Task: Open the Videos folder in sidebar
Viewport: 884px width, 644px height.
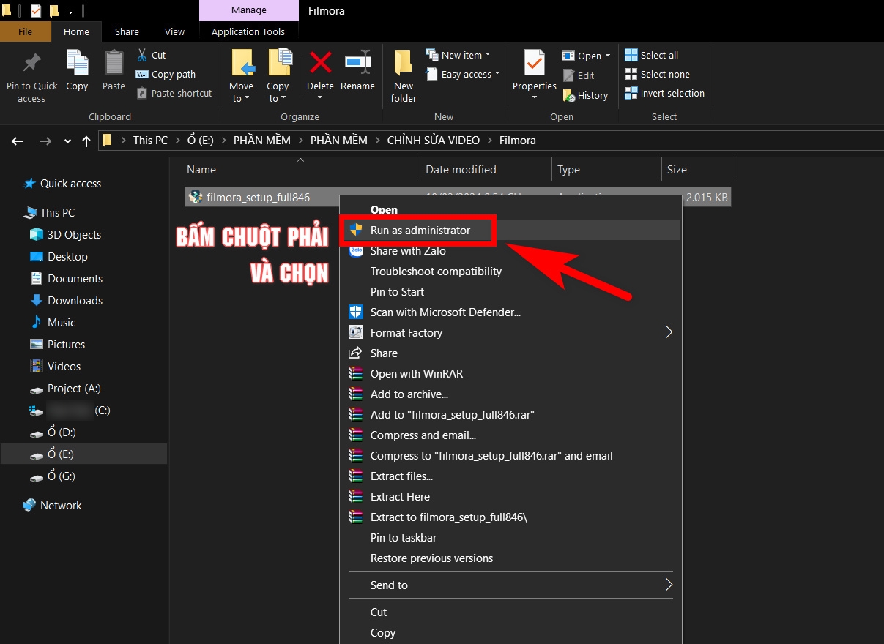Action: [64, 366]
